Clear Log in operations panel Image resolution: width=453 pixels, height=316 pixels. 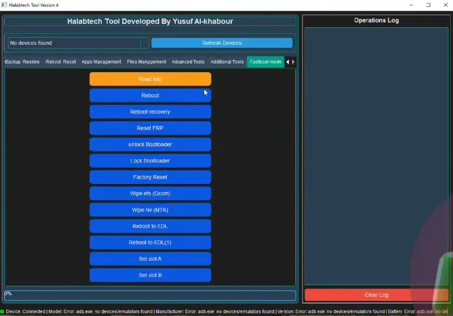tap(376, 295)
